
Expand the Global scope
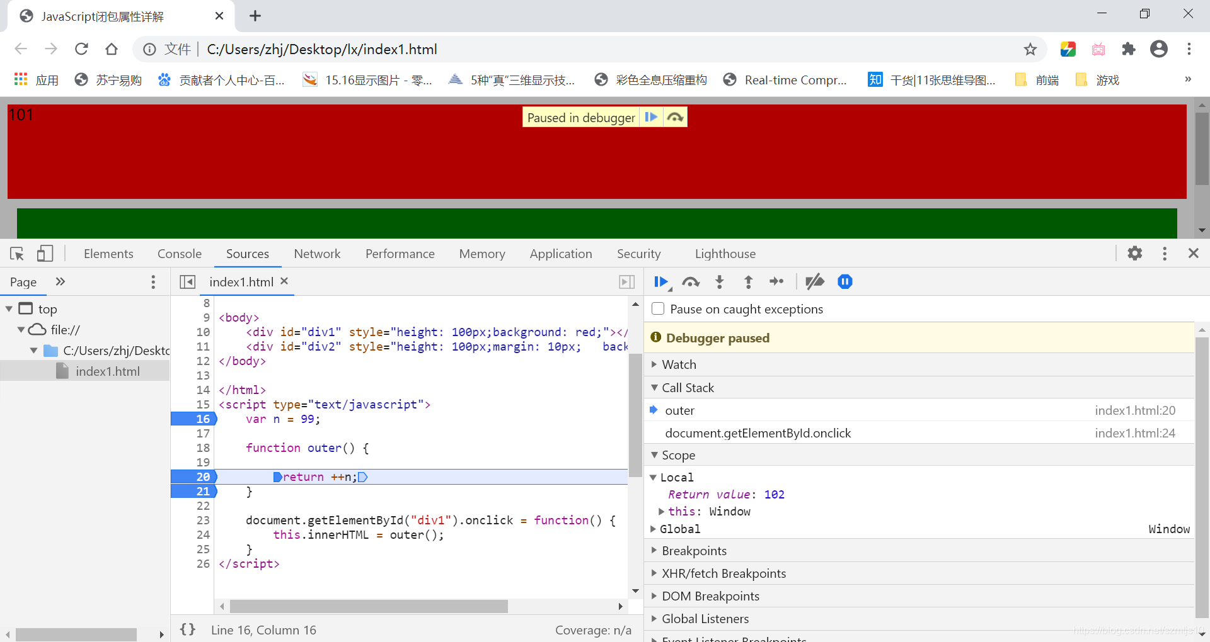point(654,529)
